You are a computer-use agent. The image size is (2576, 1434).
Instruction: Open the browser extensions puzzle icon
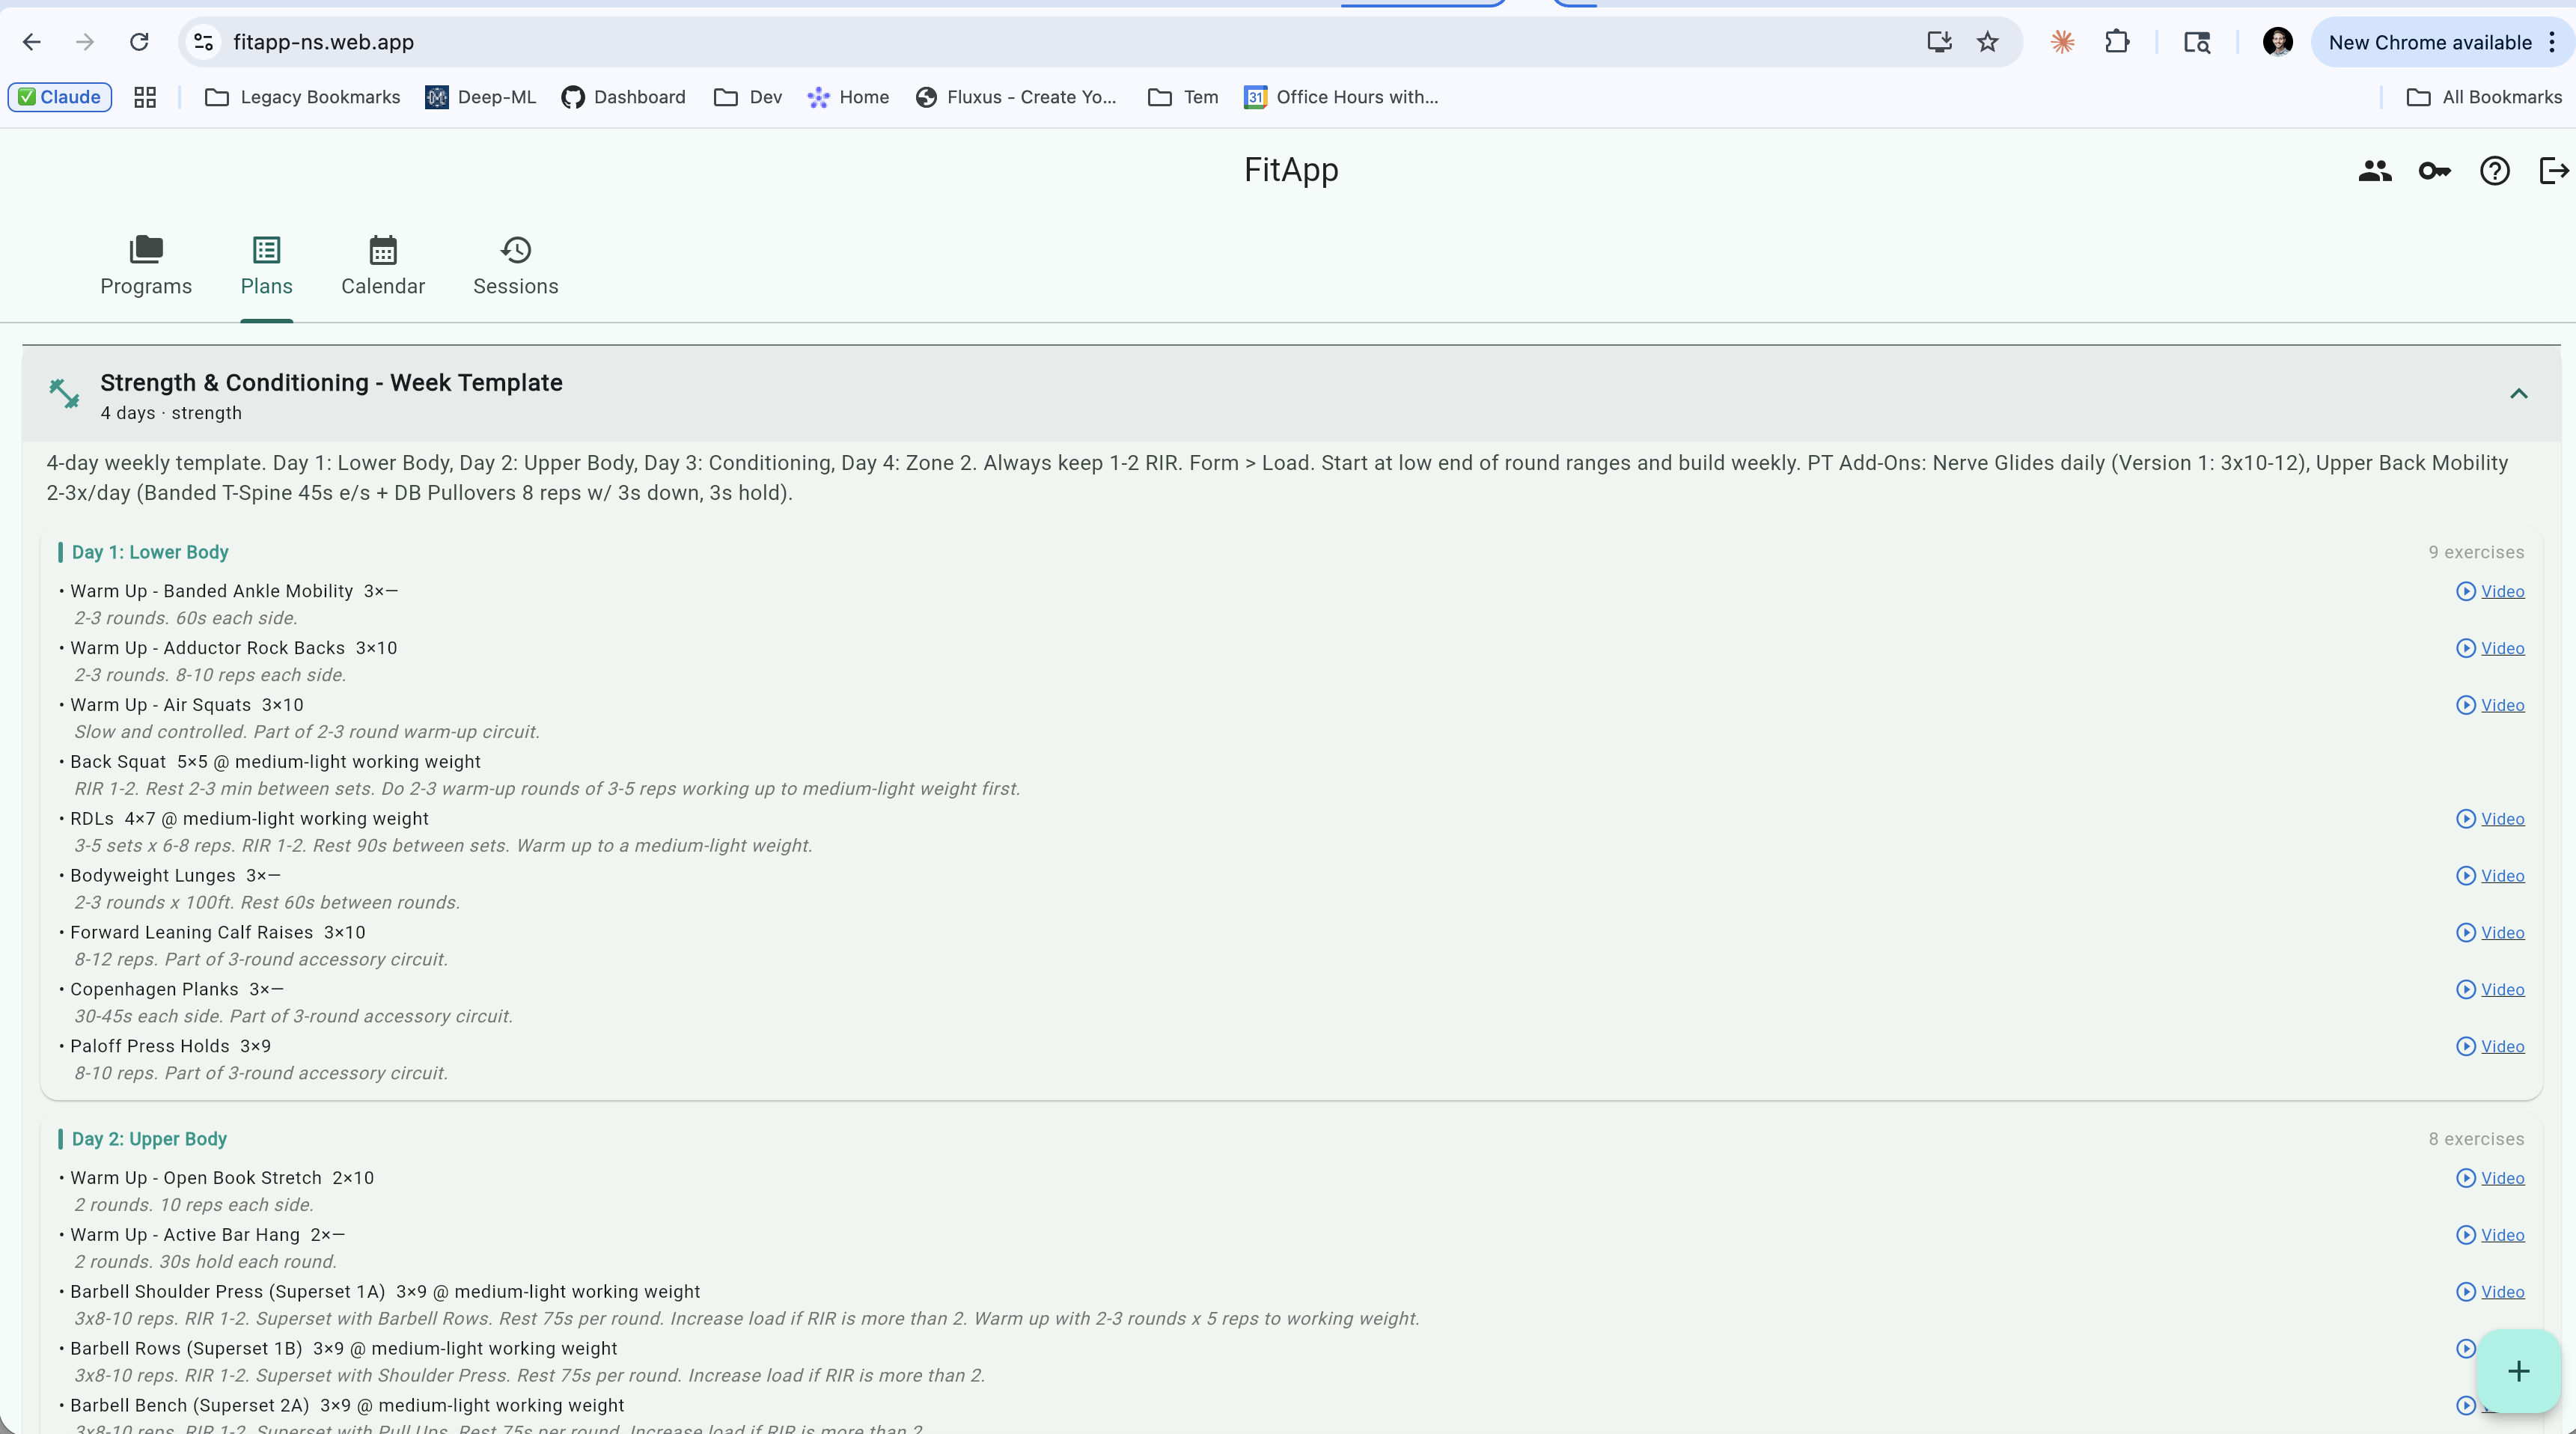click(2119, 42)
